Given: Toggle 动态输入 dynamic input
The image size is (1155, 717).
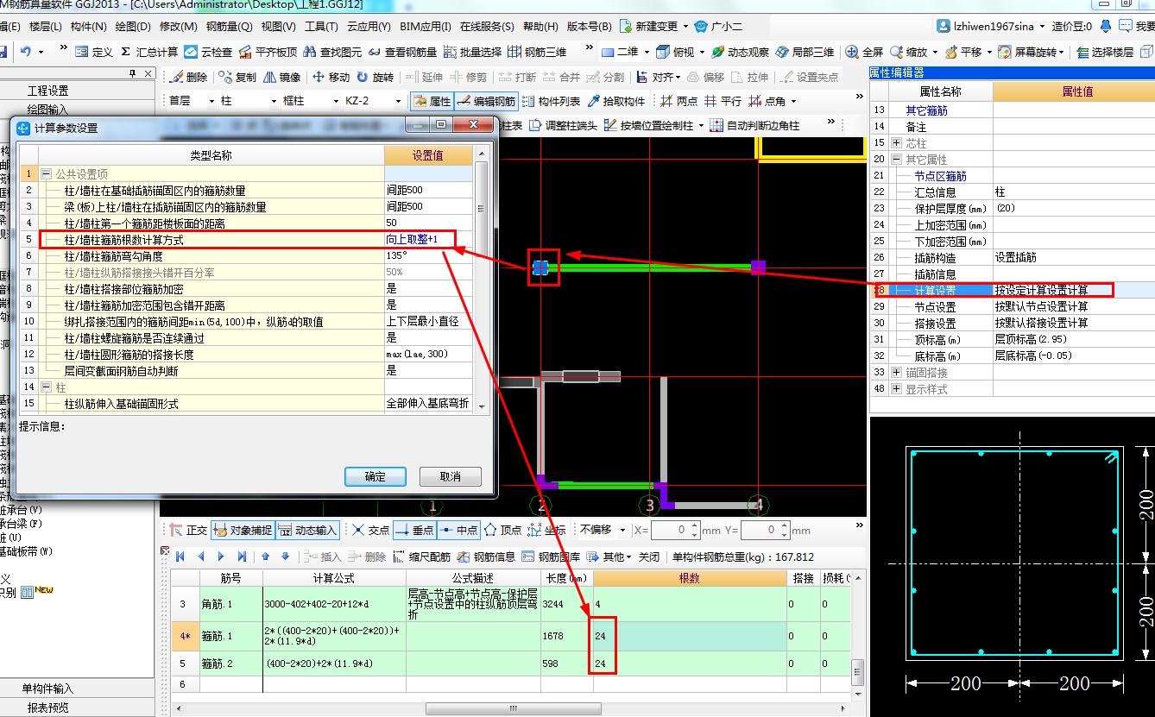Looking at the screenshot, I should pyautogui.click(x=307, y=530).
